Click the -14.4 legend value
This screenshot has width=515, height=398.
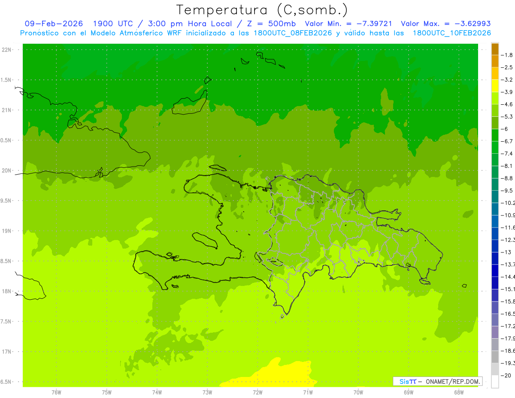(508, 276)
